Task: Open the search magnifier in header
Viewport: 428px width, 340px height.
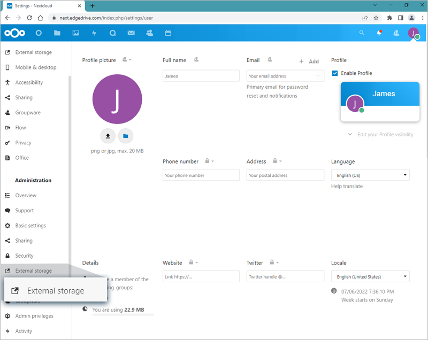Action: [x=362, y=33]
